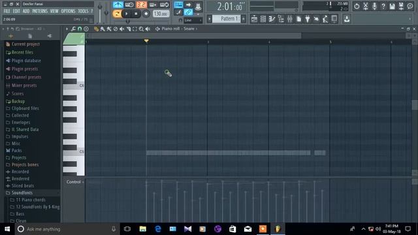This screenshot has width=418, height=235.
Task: Select the piano roll Zoom magnifier tool
Action: click(141, 29)
